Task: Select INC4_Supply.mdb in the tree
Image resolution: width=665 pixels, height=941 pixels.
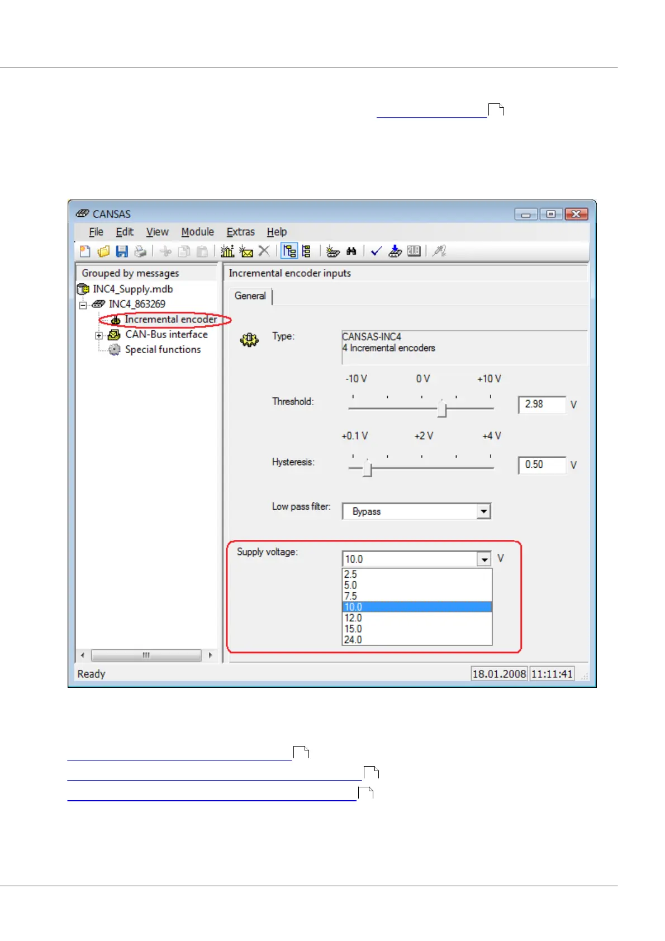Action: click(133, 289)
